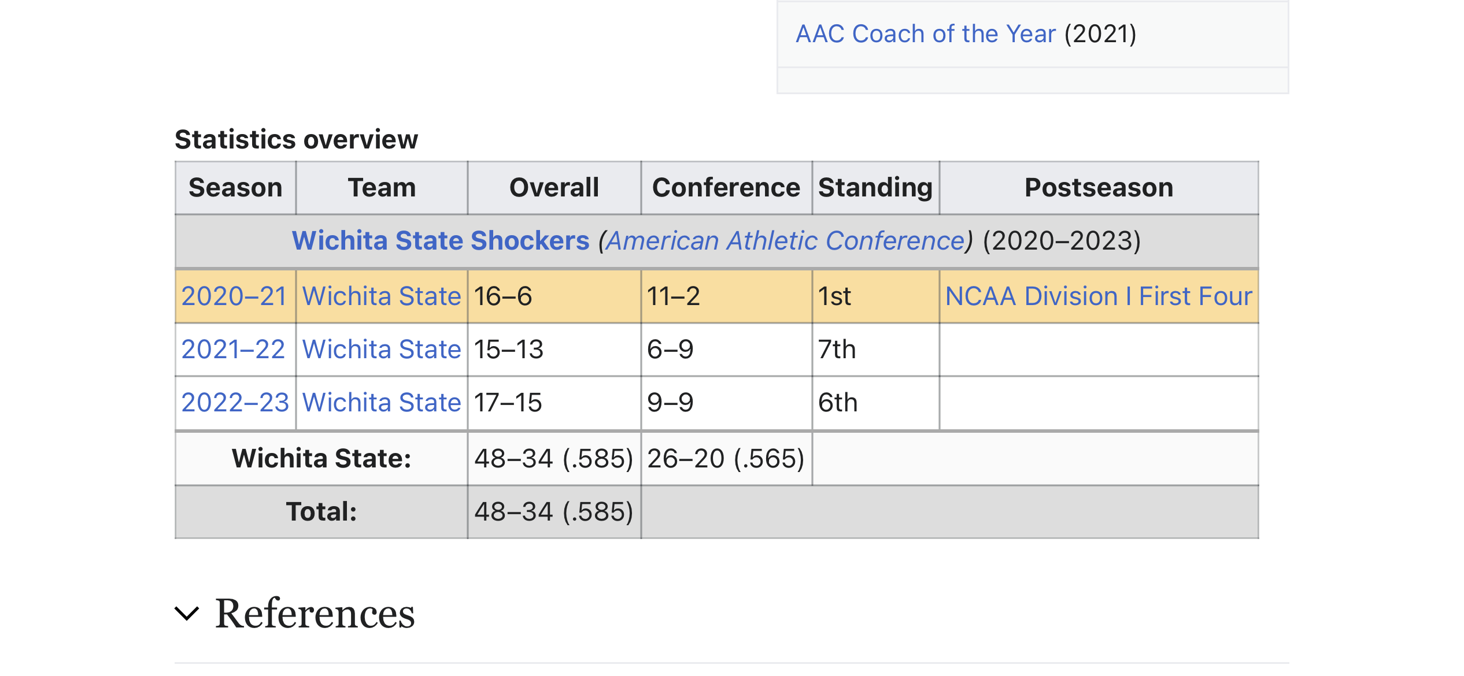
Task: Open the AAC Coach of the Year link
Action: pyautogui.click(x=925, y=34)
